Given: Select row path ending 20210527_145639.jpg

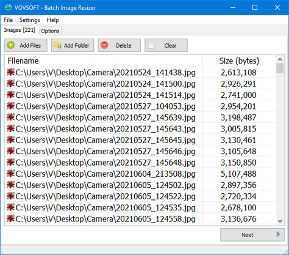Looking at the screenshot, I should [x=105, y=117].
